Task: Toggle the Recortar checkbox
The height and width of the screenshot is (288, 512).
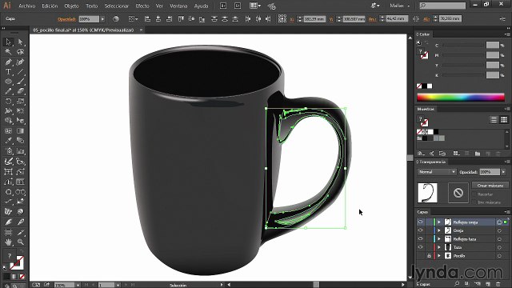Action: (474, 194)
